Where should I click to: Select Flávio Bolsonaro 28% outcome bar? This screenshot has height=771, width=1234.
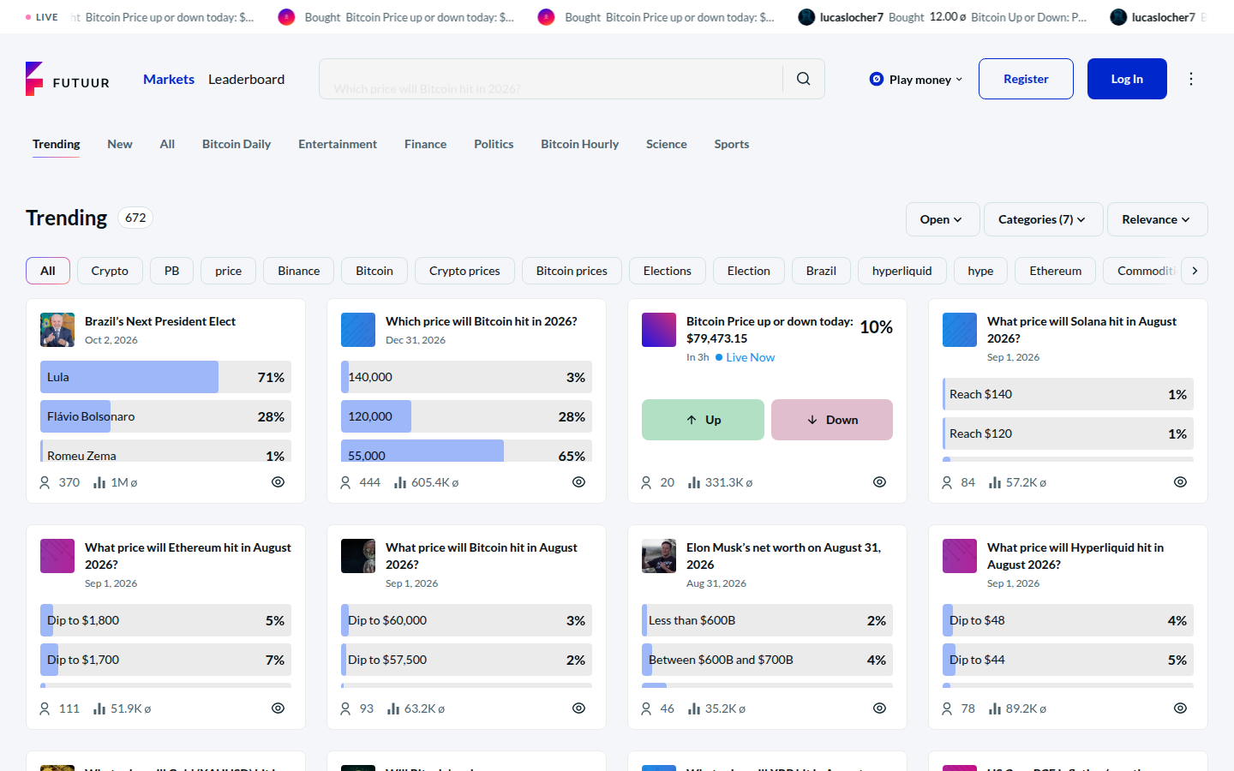point(165,416)
